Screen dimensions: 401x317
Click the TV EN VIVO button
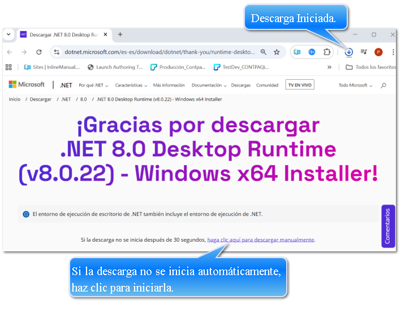tap(300, 85)
